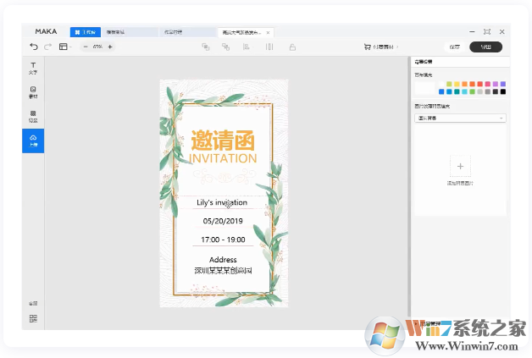Click the plus box to add background image
The height and width of the screenshot is (358, 532).
pos(460,165)
